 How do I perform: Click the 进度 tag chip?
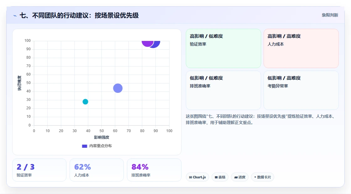(x=240, y=177)
